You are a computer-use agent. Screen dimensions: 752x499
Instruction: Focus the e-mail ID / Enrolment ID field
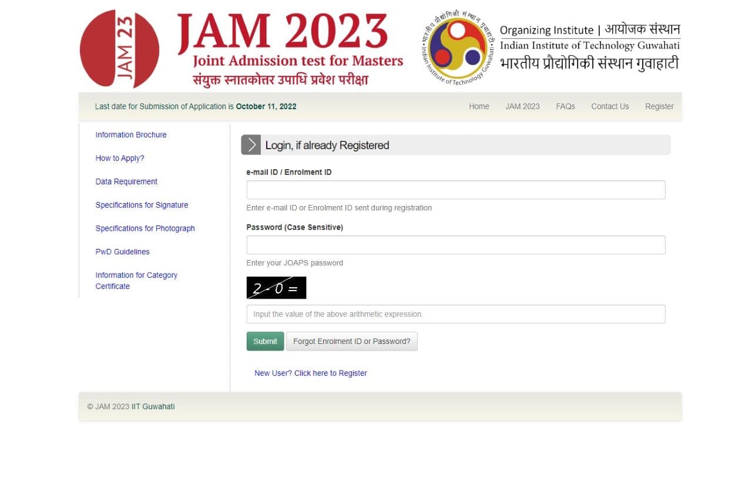pos(456,190)
